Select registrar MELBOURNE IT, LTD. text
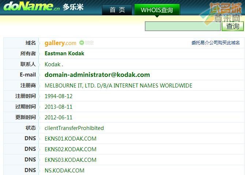This screenshot has height=175, width=245. pos(118,86)
